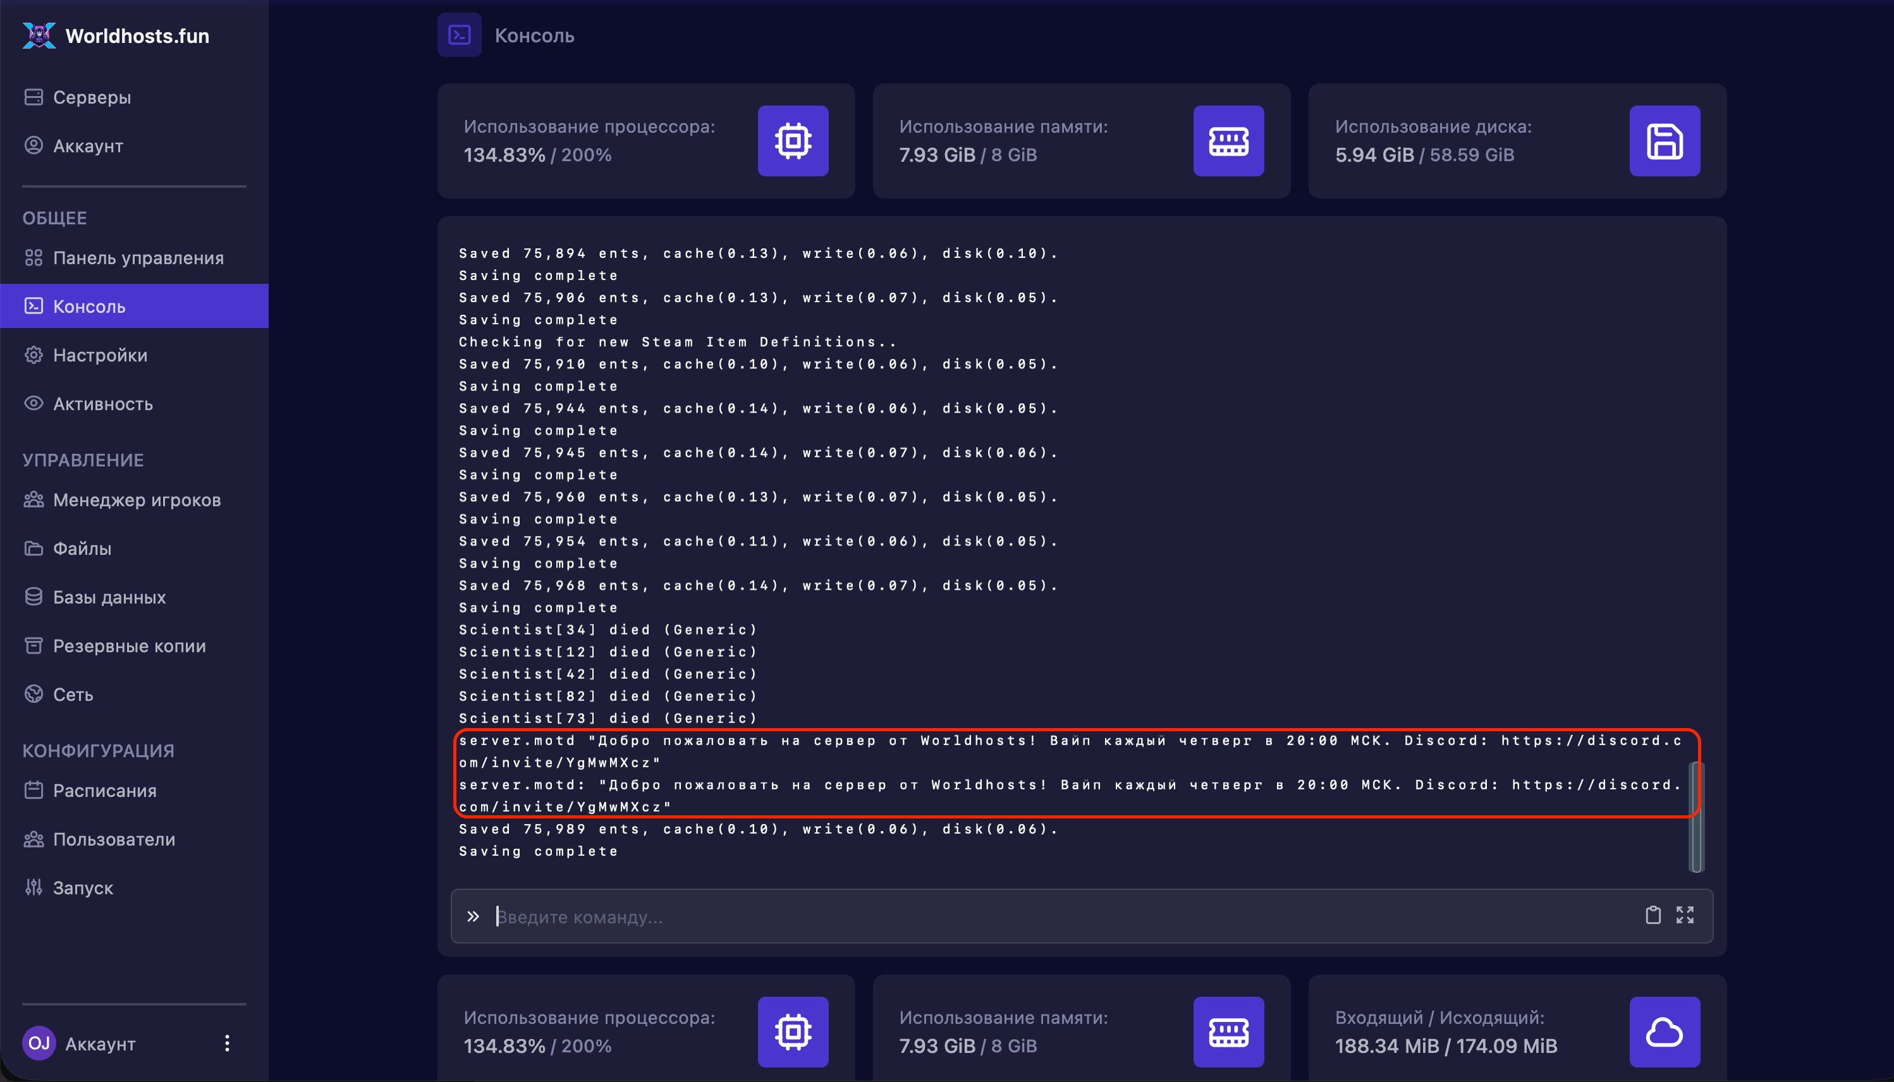Click the double-chevron command prompt icon
Viewport: 1894px width, 1082px height.
point(473,916)
